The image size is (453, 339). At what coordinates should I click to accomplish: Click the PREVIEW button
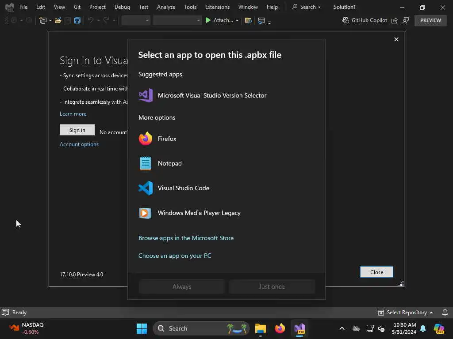[430, 20]
